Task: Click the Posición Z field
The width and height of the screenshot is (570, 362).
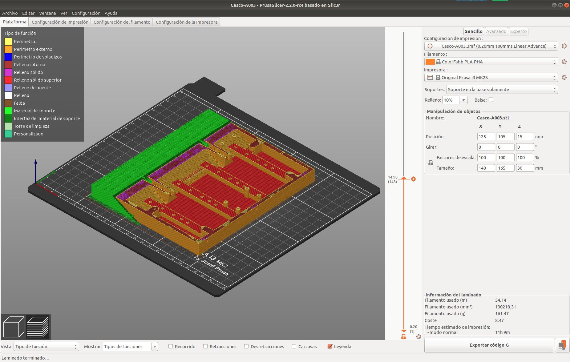Action: tap(525, 137)
